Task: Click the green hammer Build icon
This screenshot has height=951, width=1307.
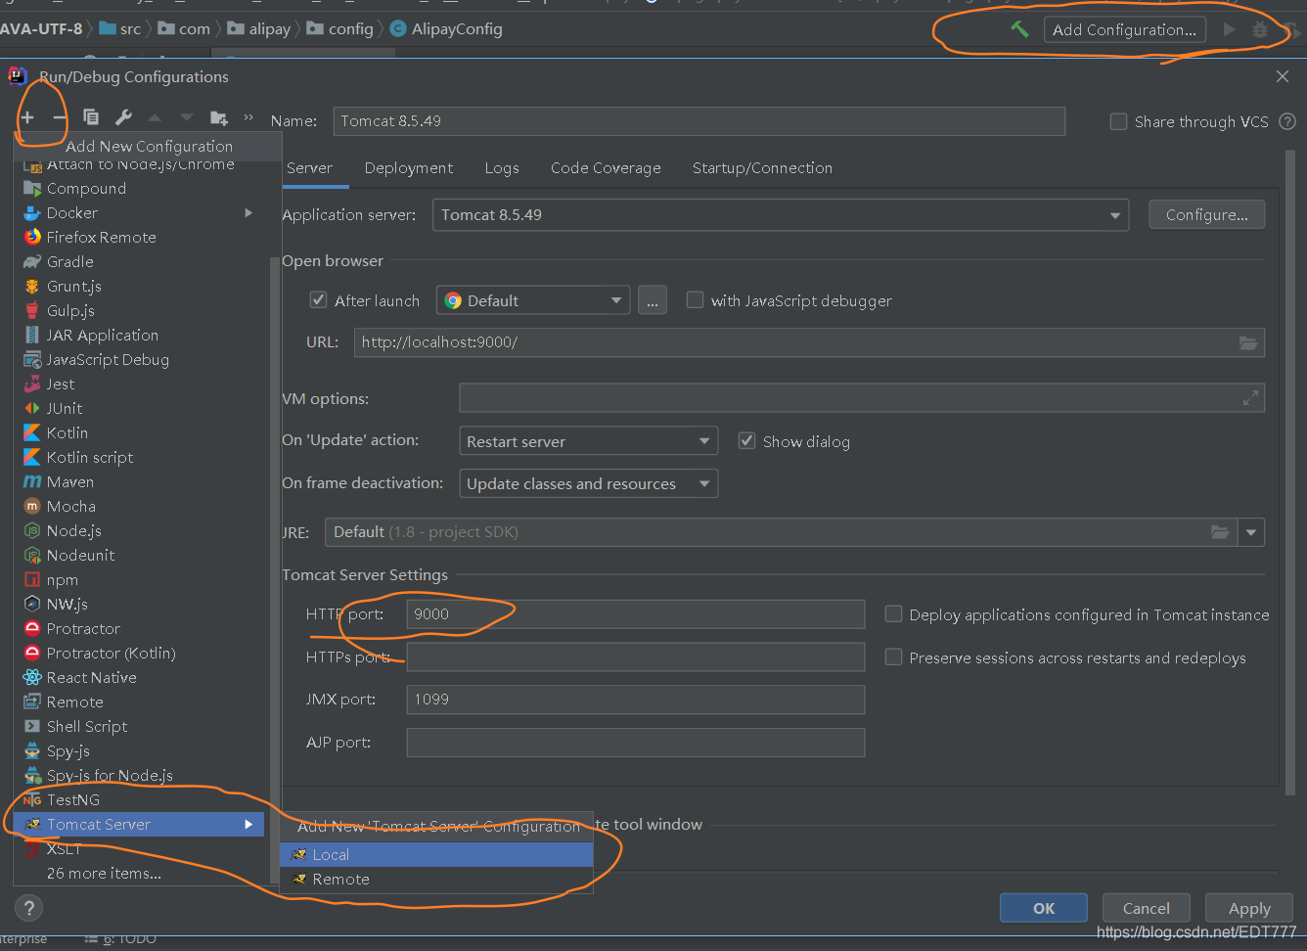Action: [1019, 29]
